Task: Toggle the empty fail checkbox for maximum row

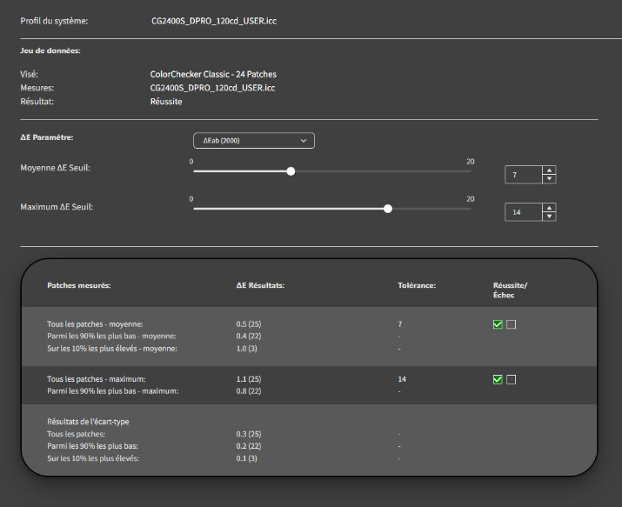Action: [512, 379]
